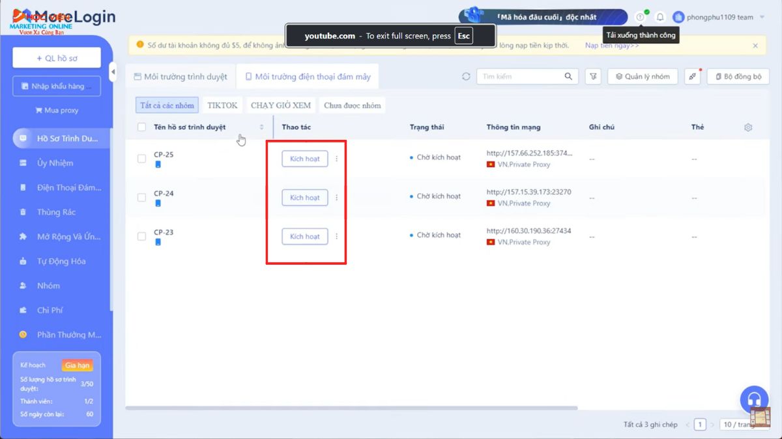Switch to Môi trường điện thoại đám mây tab
782x439 pixels.
tap(308, 77)
